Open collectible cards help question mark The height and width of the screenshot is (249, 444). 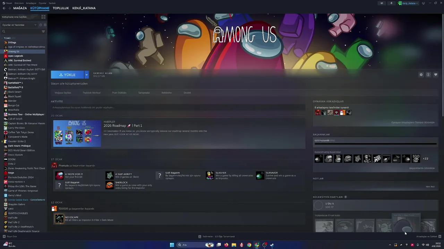[345, 197]
